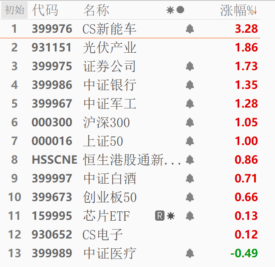Click the bell icon in 中证白酒 row

(x=190, y=179)
